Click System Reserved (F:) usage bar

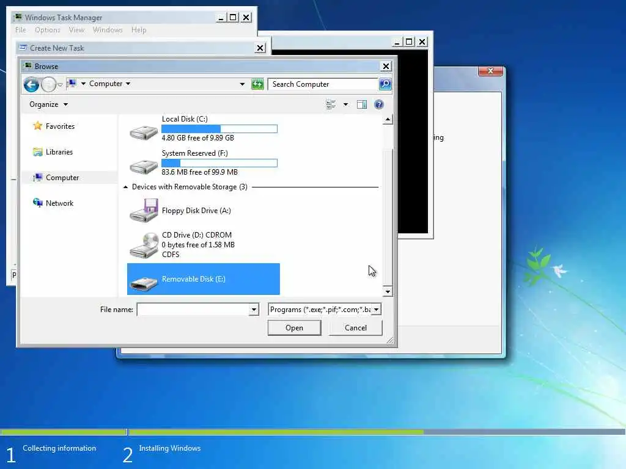click(x=219, y=163)
